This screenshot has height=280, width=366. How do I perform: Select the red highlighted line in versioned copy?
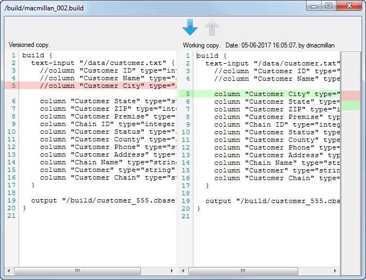(x=98, y=86)
